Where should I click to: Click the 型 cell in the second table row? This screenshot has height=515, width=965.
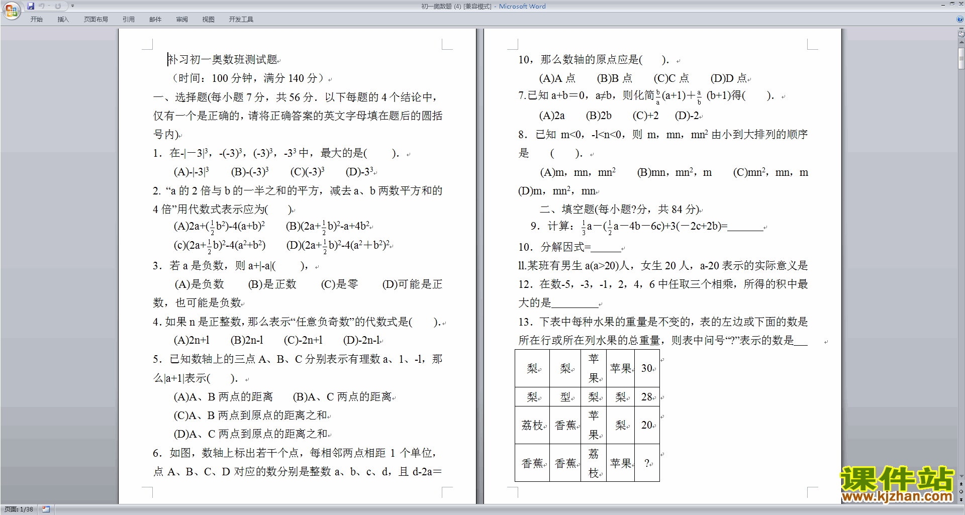(565, 397)
